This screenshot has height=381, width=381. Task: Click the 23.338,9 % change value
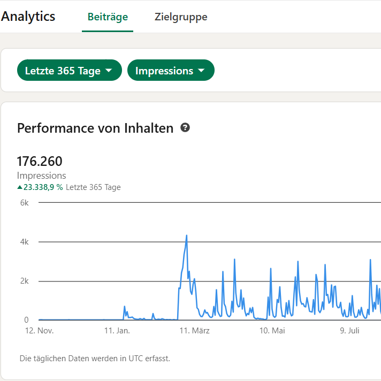tap(43, 187)
